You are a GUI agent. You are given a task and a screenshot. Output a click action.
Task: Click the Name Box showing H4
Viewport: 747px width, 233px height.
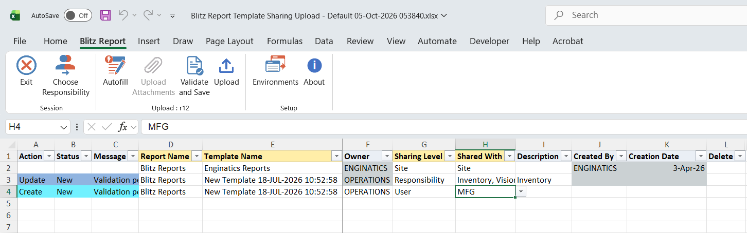(x=32, y=127)
